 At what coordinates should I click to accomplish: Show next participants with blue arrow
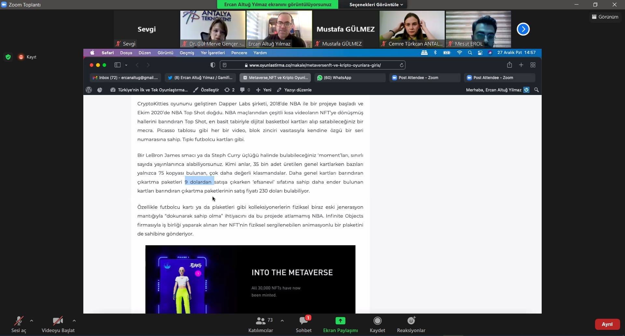[523, 29]
